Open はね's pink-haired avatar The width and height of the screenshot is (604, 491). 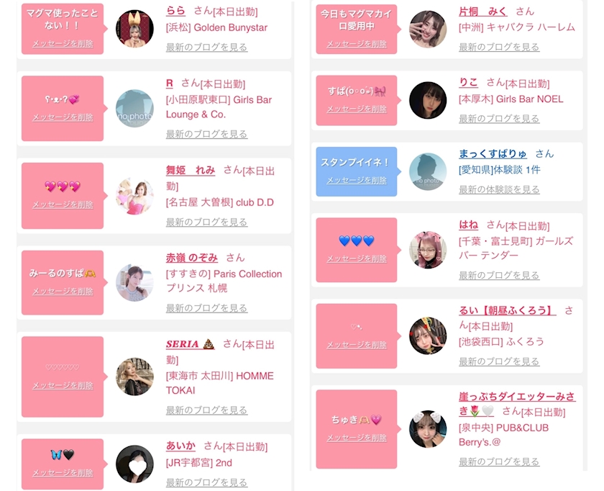[428, 250]
